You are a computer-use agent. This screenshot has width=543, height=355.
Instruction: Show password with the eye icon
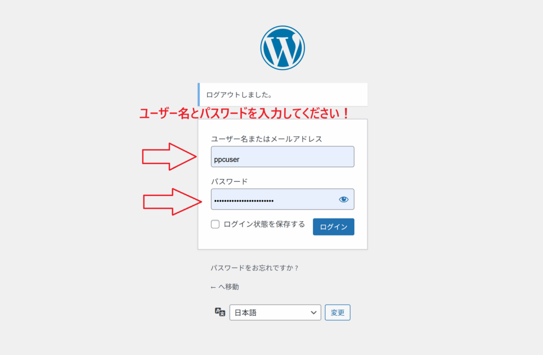click(x=344, y=200)
